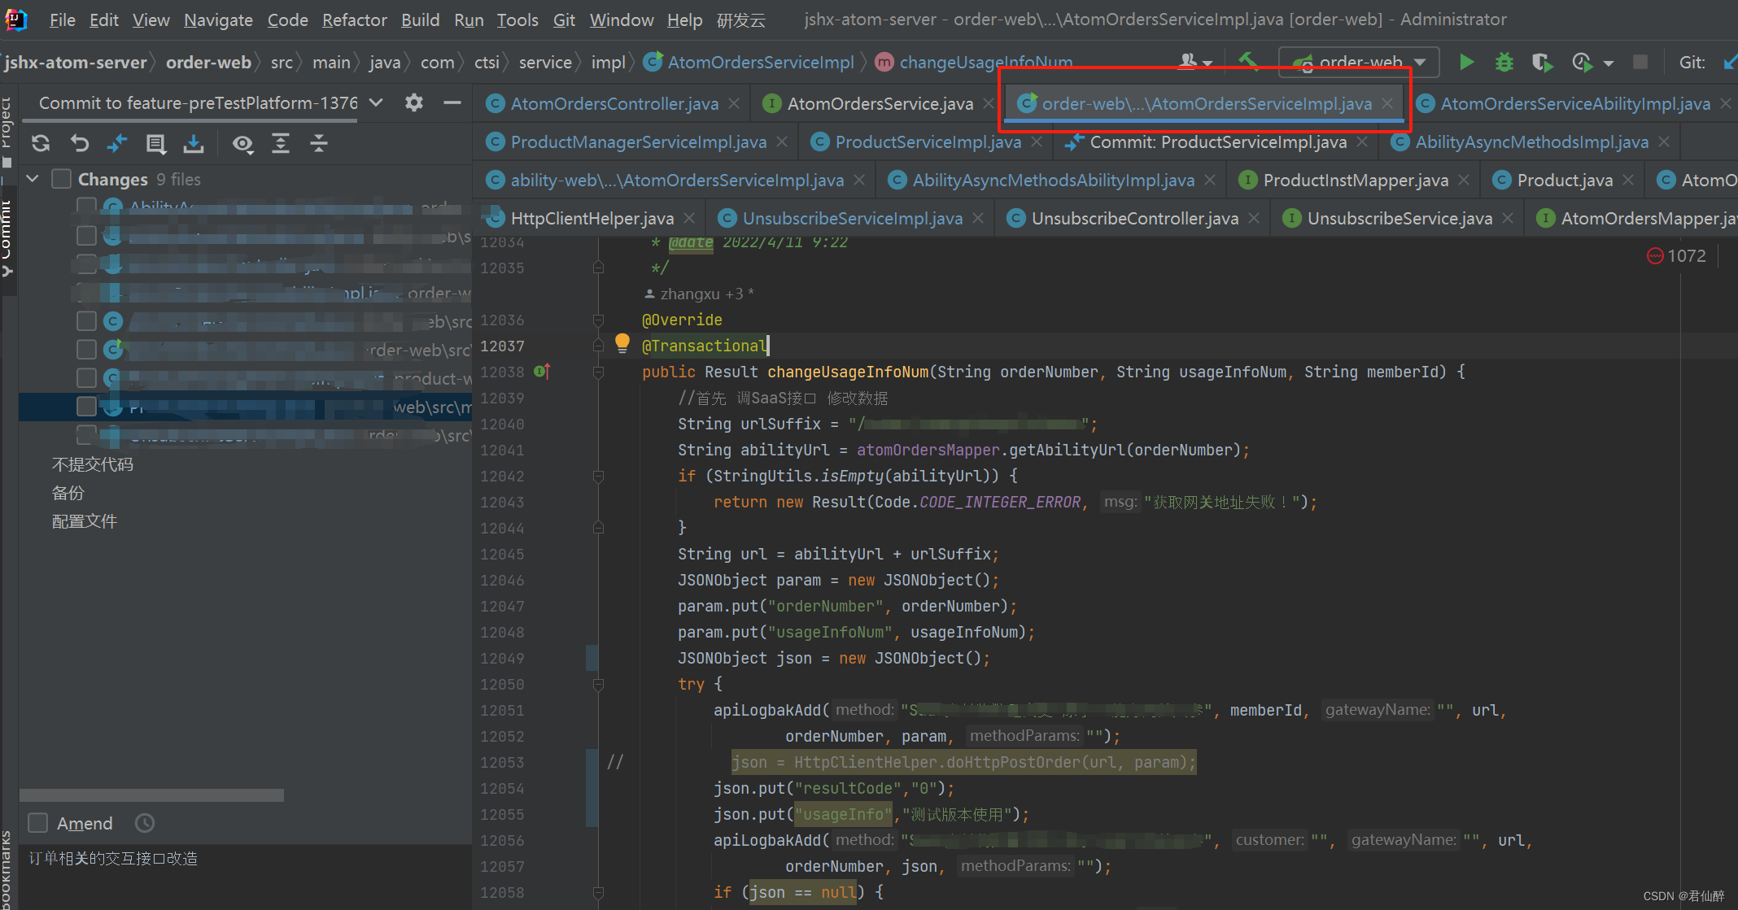Open the Commit to branch dropdown arrow
Viewport: 1738px width, 910px height.
pyautogui.click(x=376, y=102)
